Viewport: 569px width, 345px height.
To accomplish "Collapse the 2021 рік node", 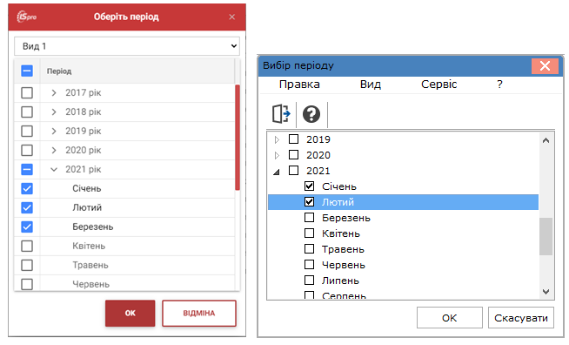I will click(54, 169).
